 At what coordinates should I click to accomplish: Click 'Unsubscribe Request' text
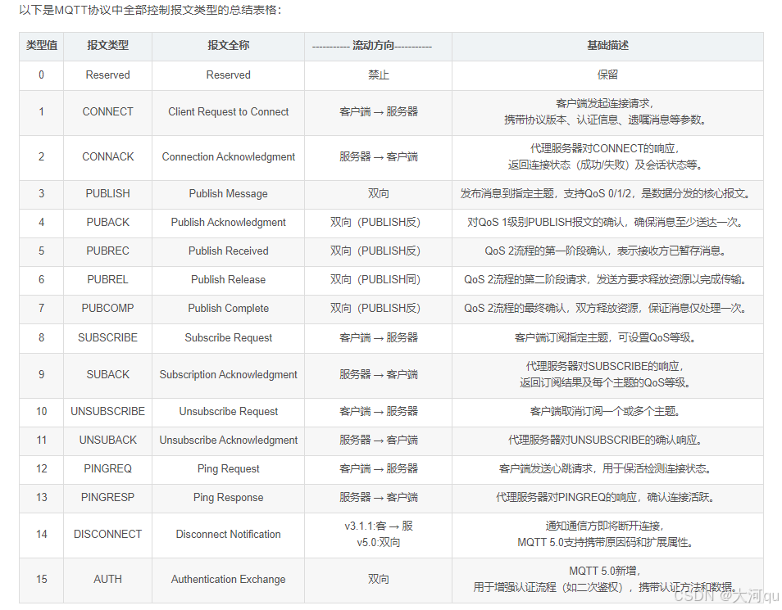229,411
